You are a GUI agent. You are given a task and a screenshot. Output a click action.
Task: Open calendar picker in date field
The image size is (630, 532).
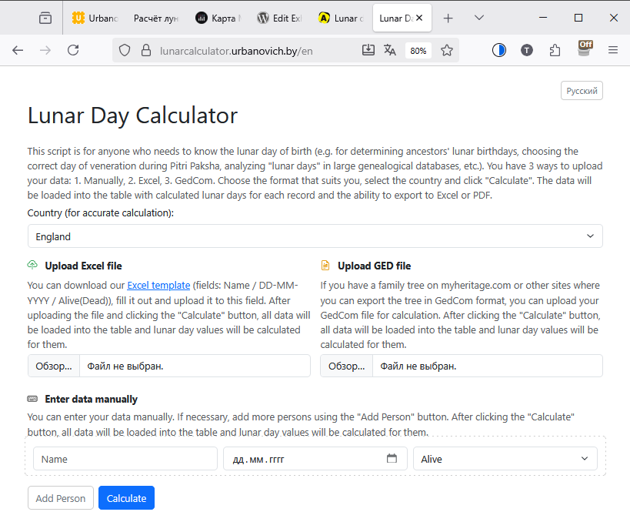(x=392, y=459)
